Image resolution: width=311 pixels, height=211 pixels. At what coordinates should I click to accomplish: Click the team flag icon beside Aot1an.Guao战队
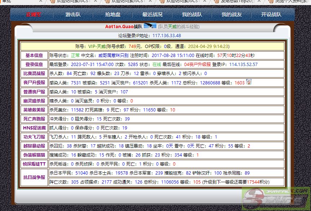click(x=150, y=26)
